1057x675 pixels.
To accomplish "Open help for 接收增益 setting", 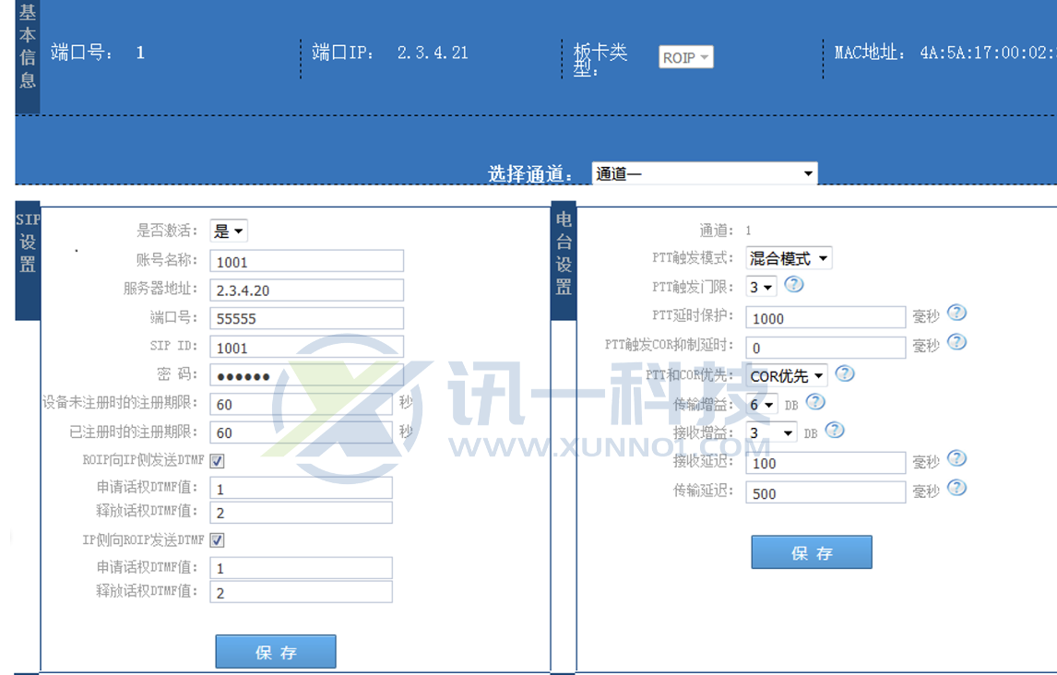I will pyautogui.click(x=834, y=430).
